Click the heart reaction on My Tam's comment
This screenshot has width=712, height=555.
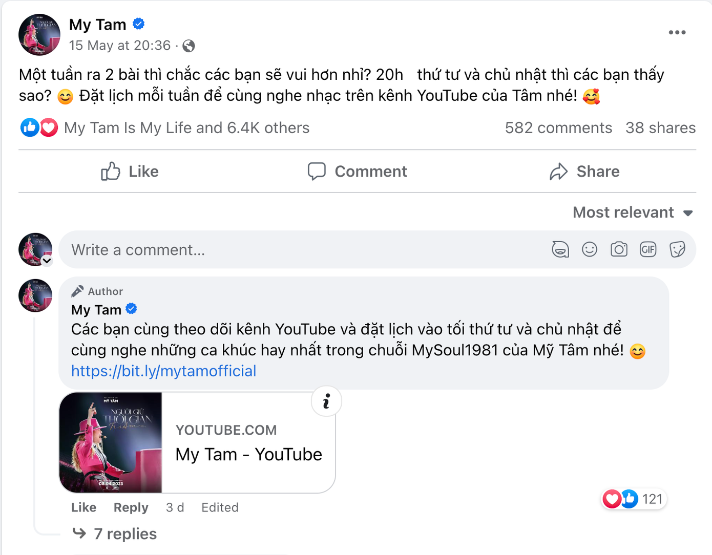(613, 499)
